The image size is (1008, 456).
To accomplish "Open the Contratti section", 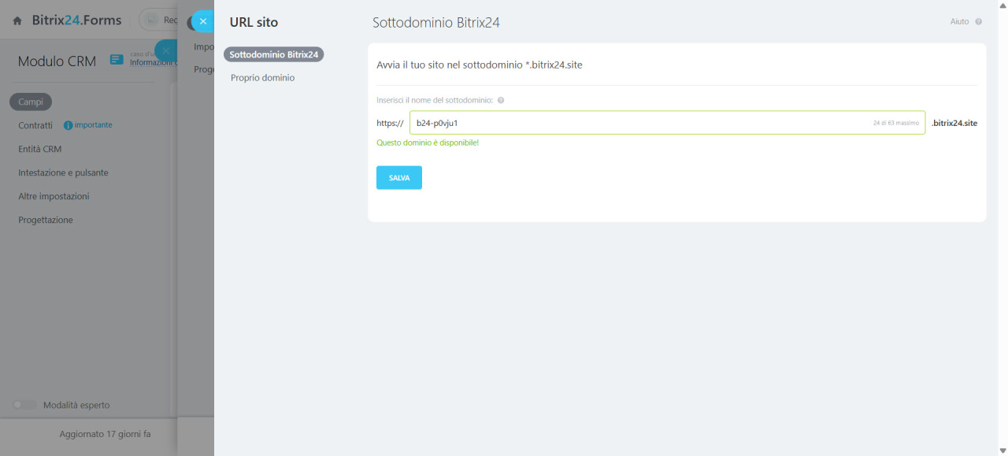I will coord(35,125).
